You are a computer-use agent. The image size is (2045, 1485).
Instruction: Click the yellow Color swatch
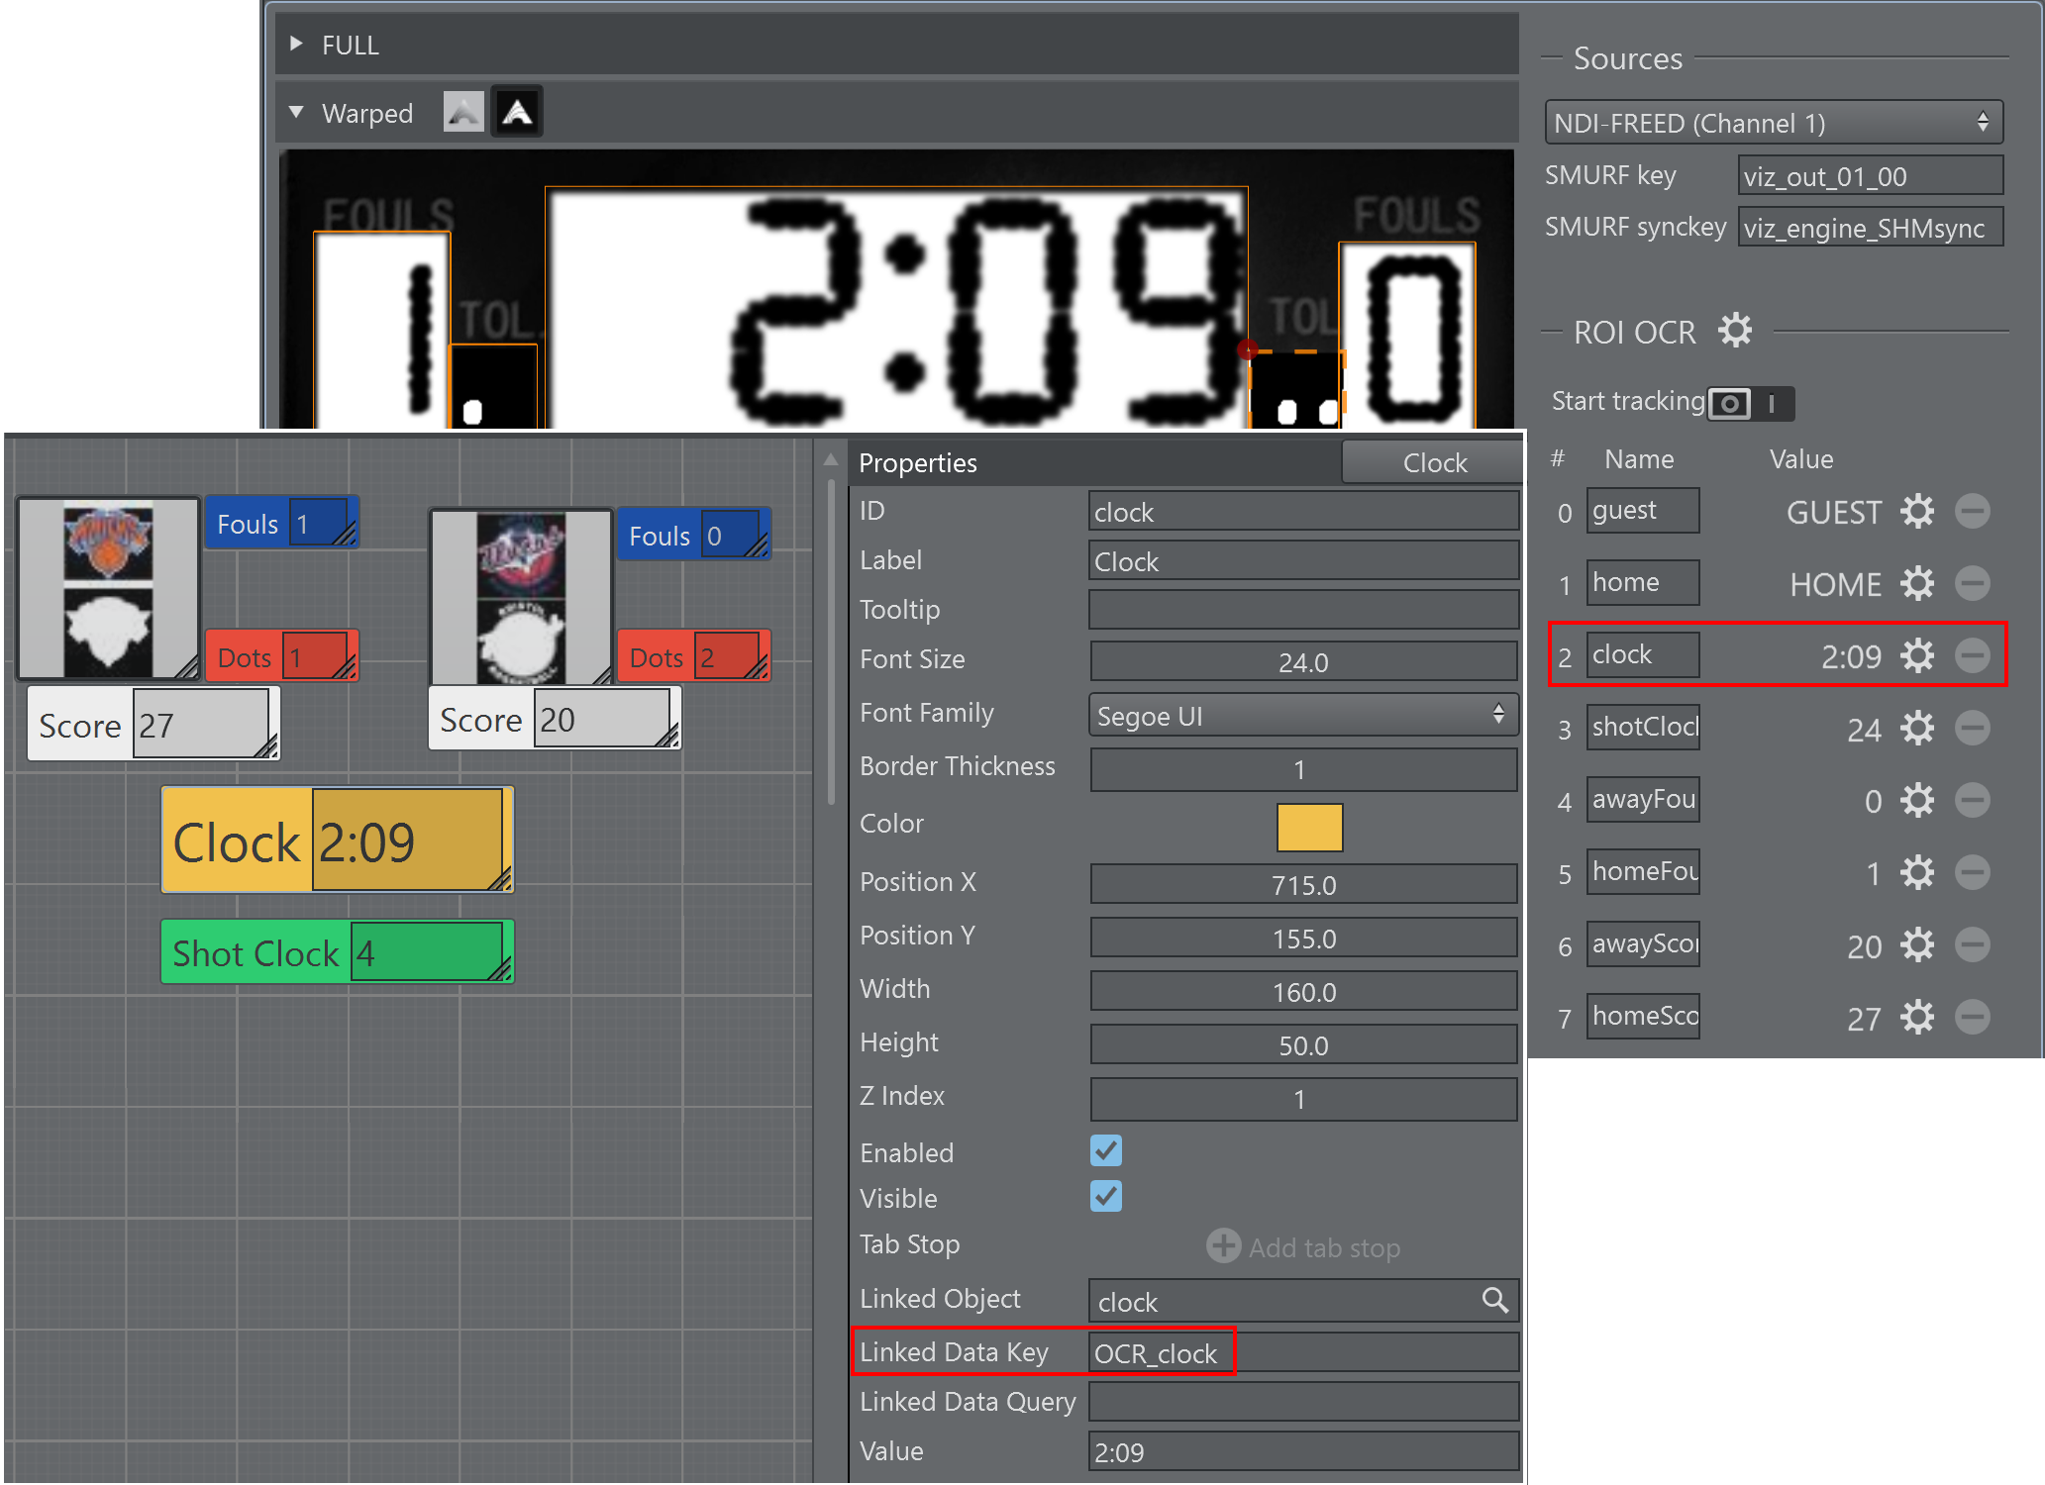[x=1308, y=826]
